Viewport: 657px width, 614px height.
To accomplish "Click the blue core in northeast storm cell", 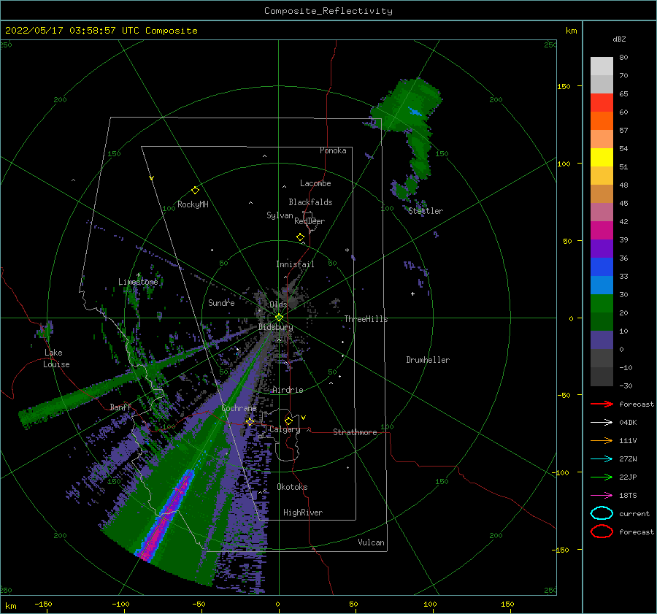I will click(x=415, y=112).
